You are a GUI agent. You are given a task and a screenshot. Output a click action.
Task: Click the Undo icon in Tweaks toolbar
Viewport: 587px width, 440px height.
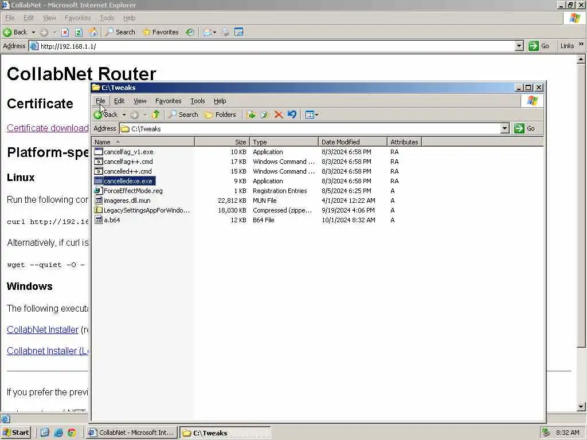[292, 115]
